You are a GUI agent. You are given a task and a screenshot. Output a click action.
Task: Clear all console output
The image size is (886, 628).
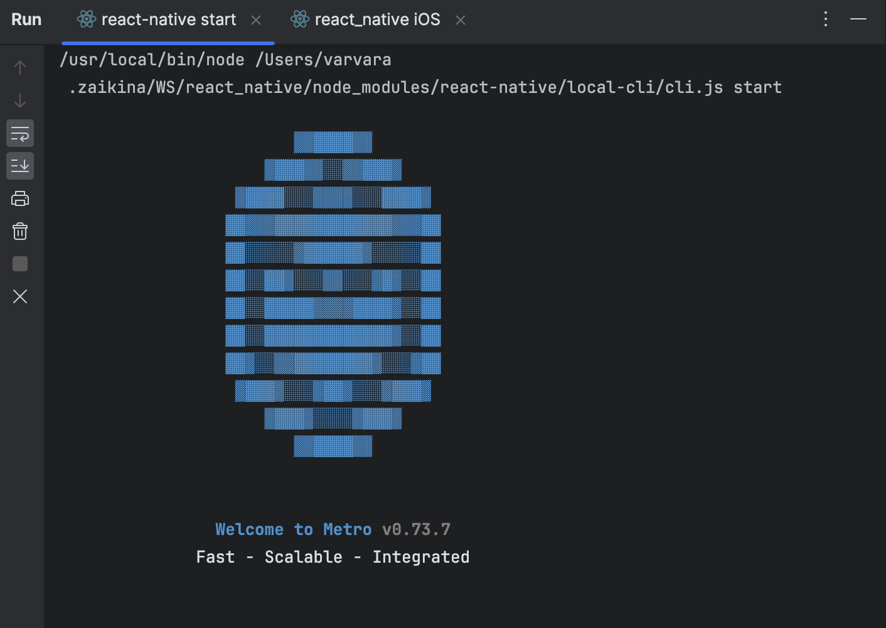pos(19,231)
